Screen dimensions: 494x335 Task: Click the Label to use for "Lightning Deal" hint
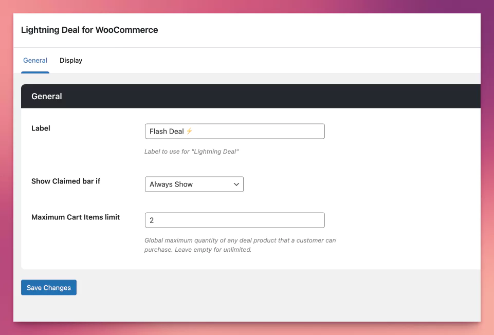pyautogui.click(x=192, y=152)
